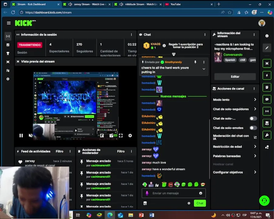Open PowerPoint from the taskbar

point(141,215)
